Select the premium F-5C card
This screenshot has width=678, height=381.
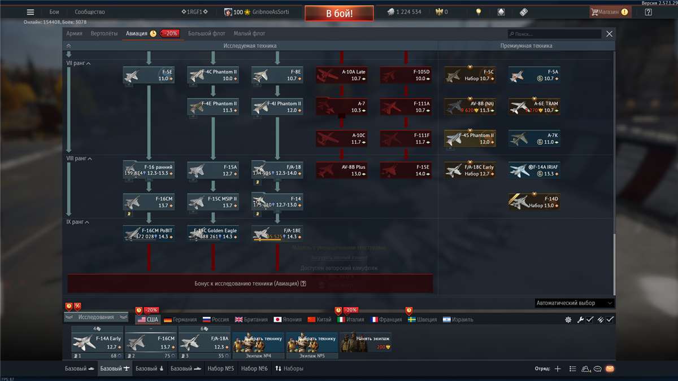click(x=470, y=76)
